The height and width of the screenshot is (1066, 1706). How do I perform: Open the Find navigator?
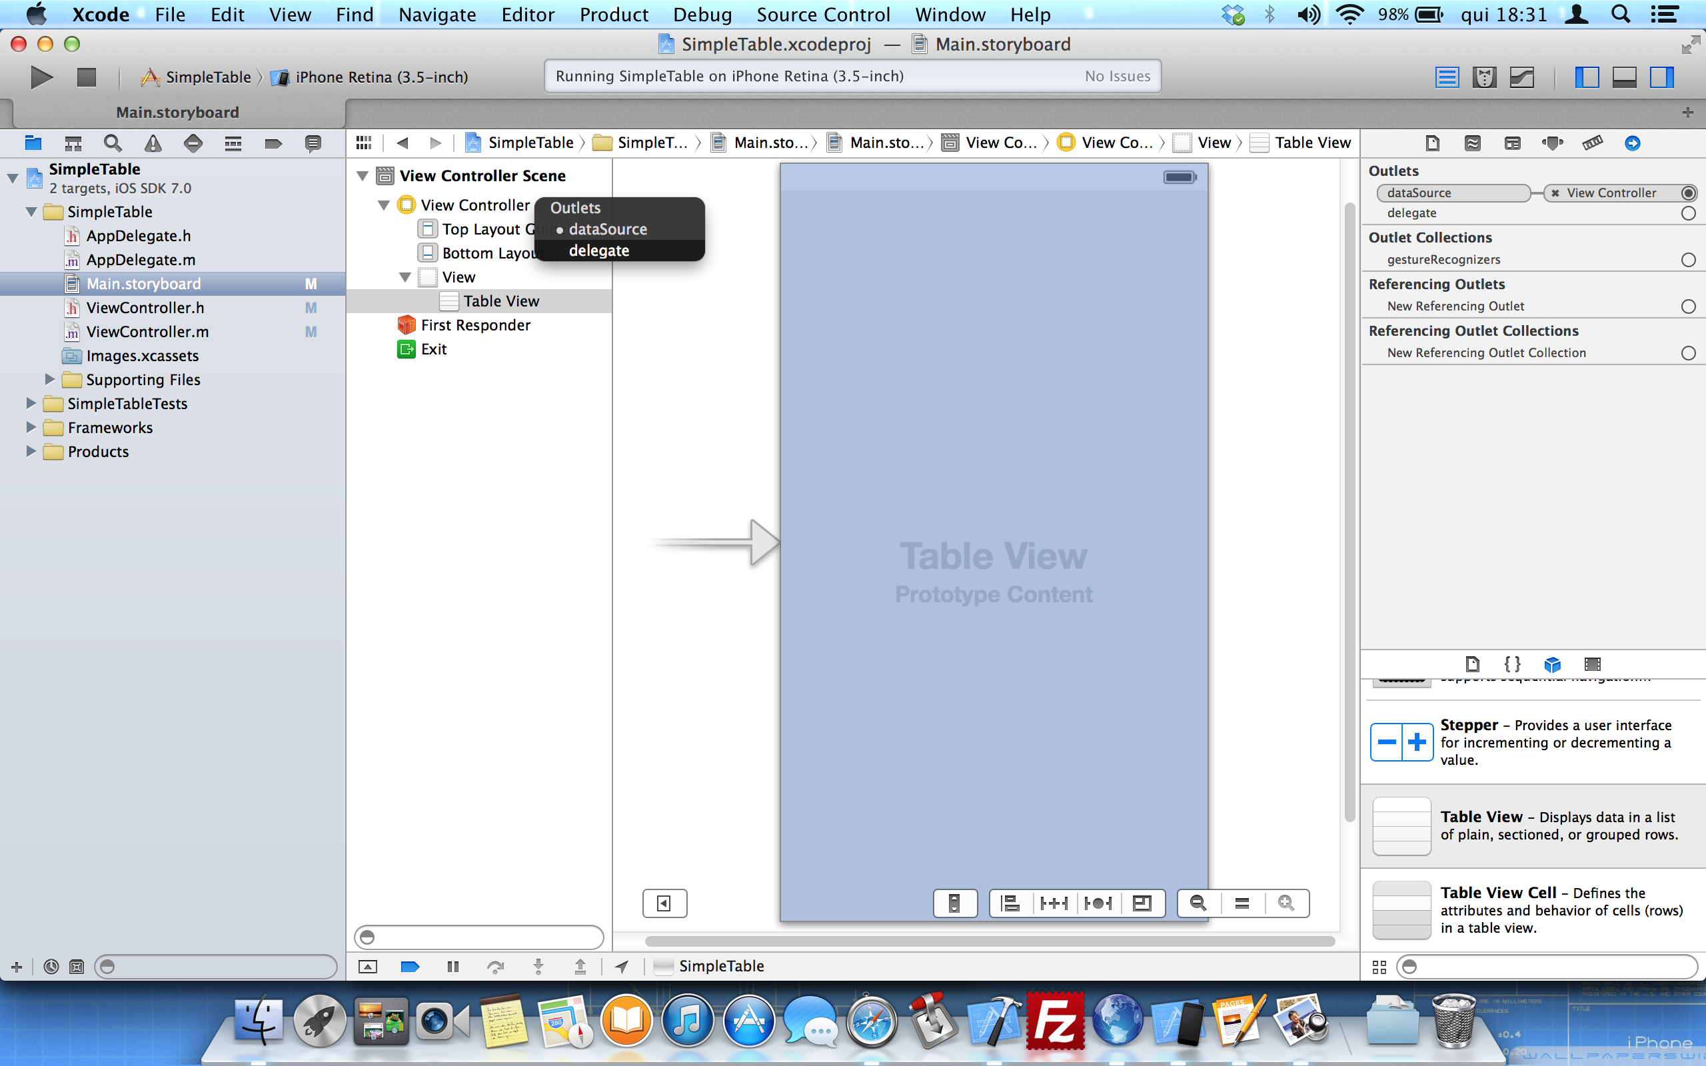tap(113, 143)
